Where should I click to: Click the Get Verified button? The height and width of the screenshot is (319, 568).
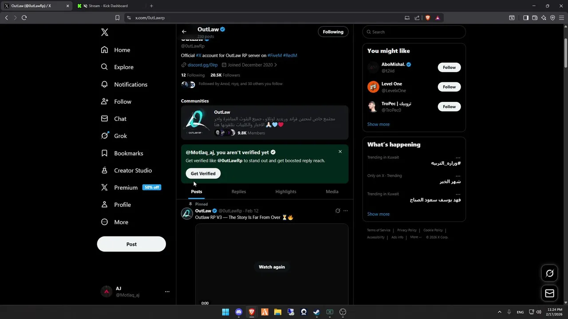point(203,174)
